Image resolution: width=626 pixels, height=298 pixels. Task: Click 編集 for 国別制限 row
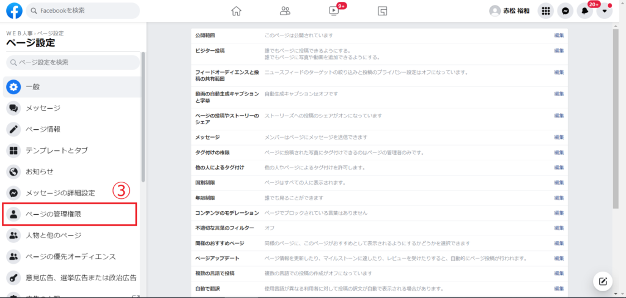pos(559,182)
